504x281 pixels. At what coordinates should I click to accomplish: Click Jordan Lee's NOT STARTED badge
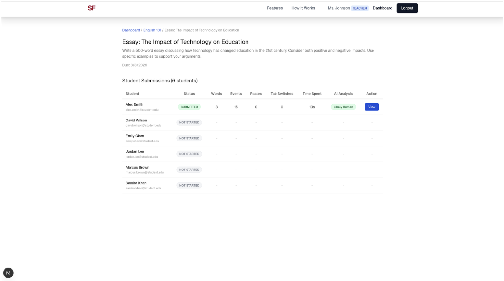[189, 154]
